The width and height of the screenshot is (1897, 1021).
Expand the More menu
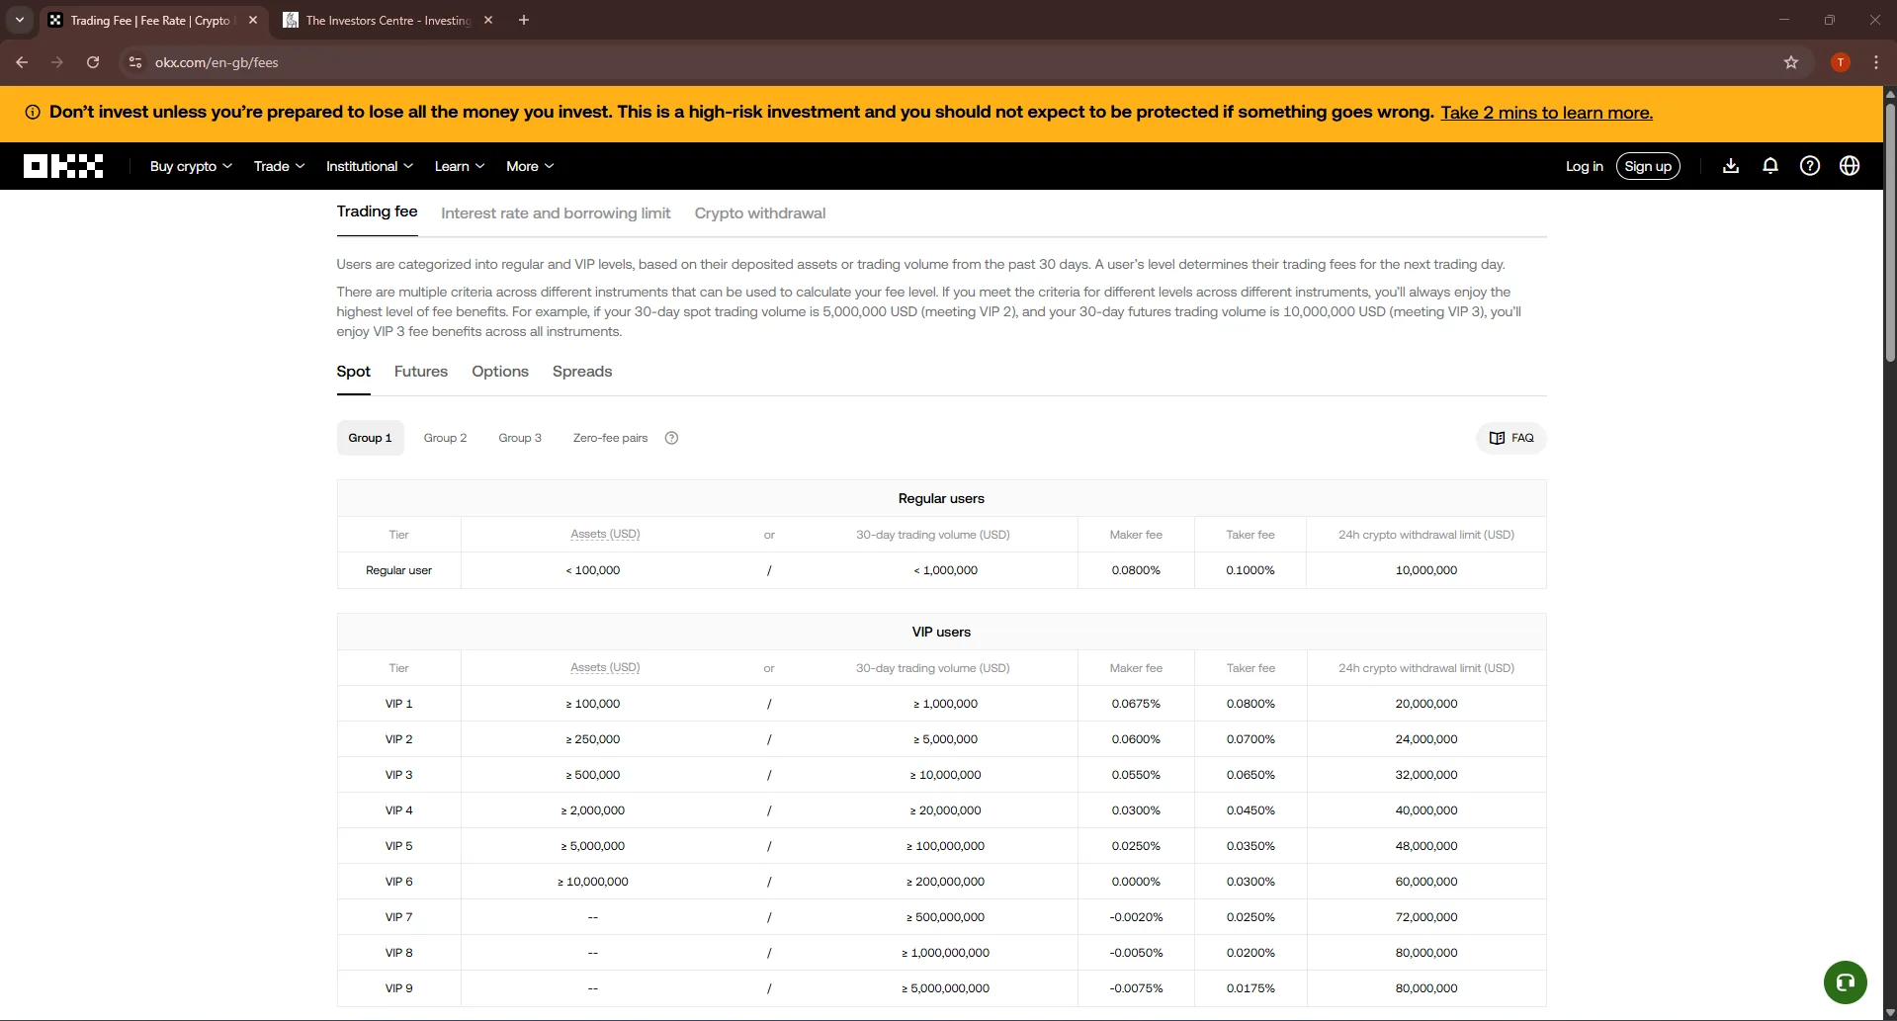530,166
